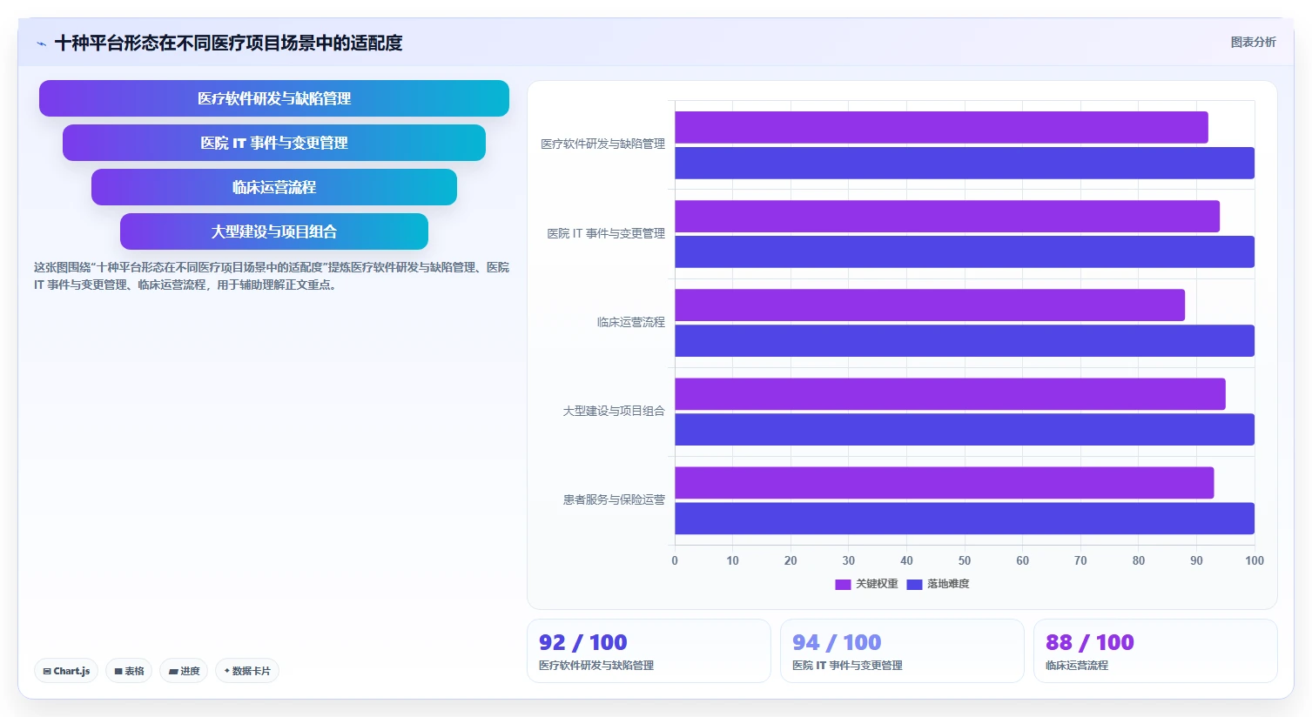Click the 92 / 100 data card value
Image resolution: width=1312 pixels, height=717 pixels.
coord(582,642)
